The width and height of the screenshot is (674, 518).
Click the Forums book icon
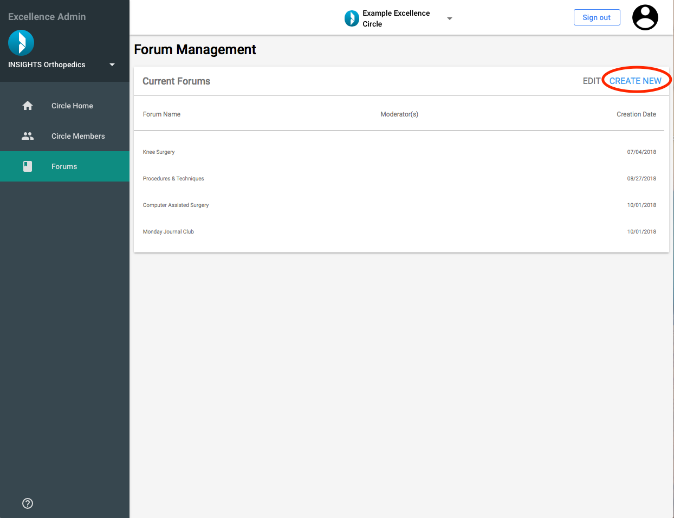click(x=28, y=166)
